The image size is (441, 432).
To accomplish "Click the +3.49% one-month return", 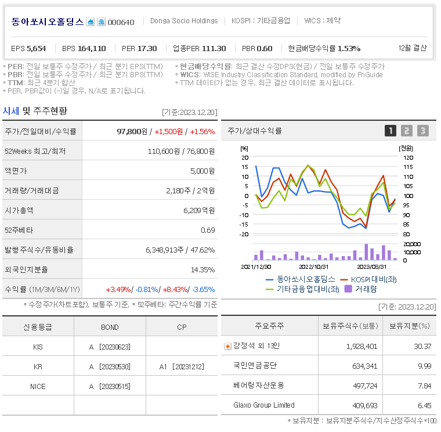I will tap(118, 290).
